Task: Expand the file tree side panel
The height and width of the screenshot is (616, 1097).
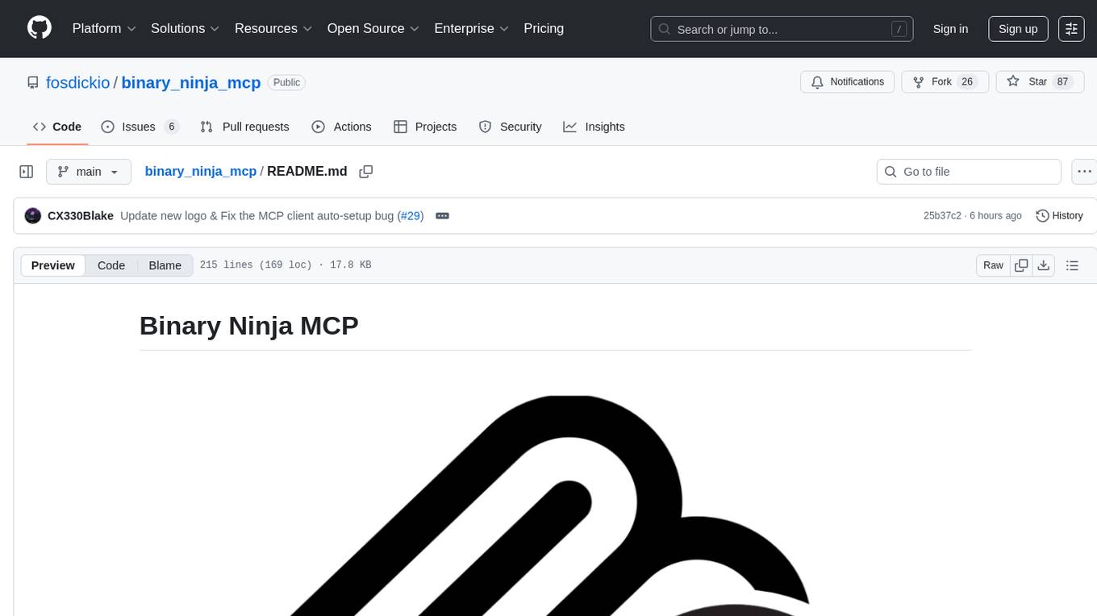Action: [x=27, y=172]
